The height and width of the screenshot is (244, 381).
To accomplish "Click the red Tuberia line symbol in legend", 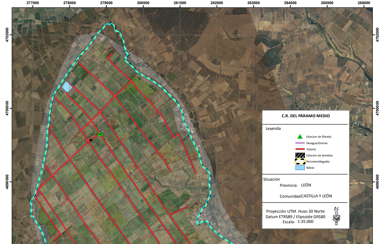I will [299, 149].
